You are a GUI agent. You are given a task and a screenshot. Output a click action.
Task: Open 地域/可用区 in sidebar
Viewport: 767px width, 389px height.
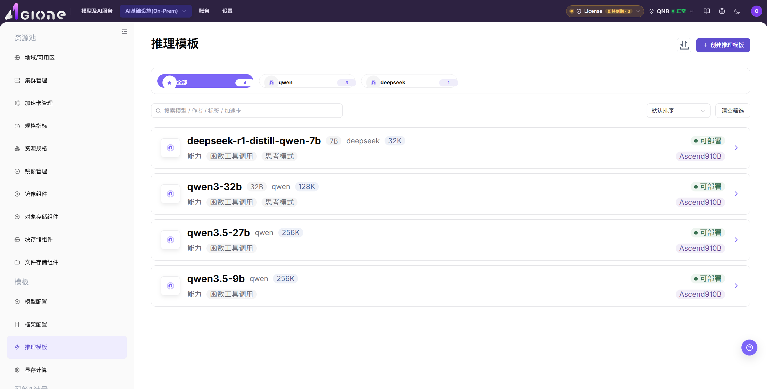(67, 58)
